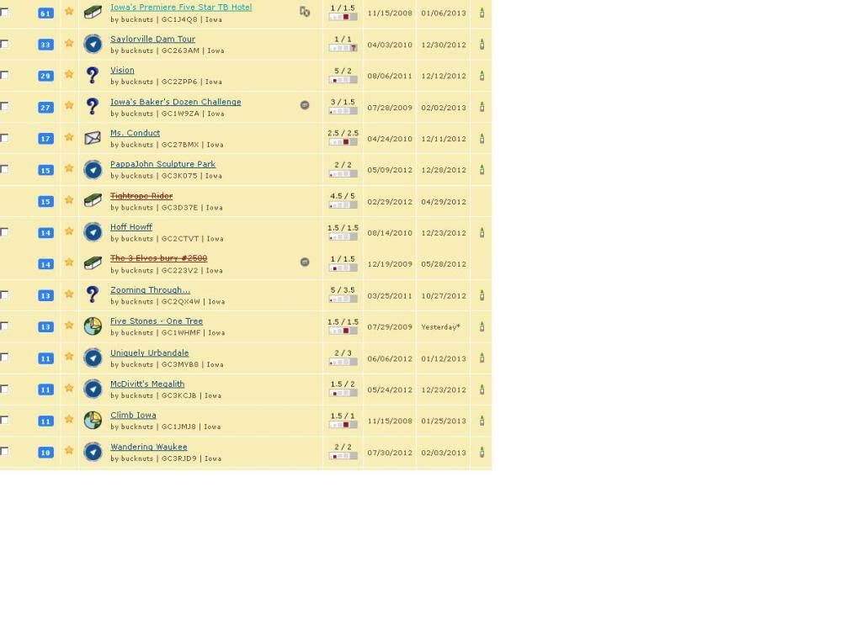Click the 29 favorite points badge
Screen dimensions: 862x620
tap(45, 76)
